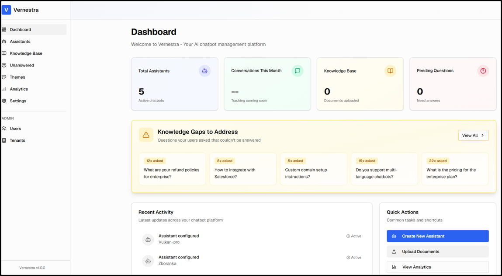Click the book icon on Knowledge Base card

pyautogui.click(x=390, y=71)
